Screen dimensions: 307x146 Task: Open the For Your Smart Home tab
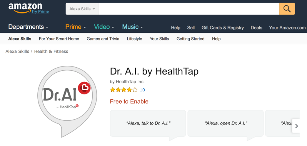pos(59,39)
